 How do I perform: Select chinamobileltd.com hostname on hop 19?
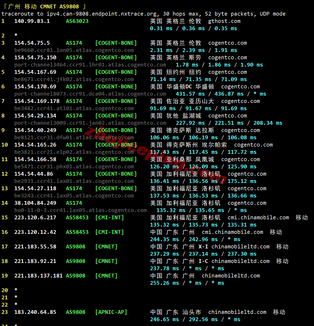231,276
